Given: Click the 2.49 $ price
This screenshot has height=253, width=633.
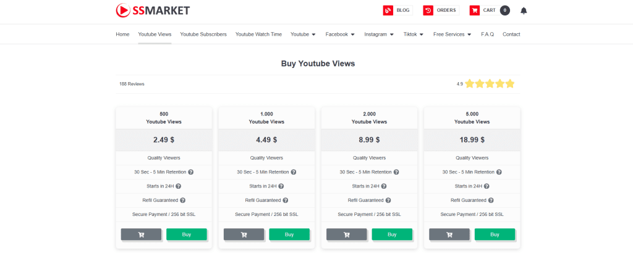Looking at the screenshot, I should [x=164, y=140].
